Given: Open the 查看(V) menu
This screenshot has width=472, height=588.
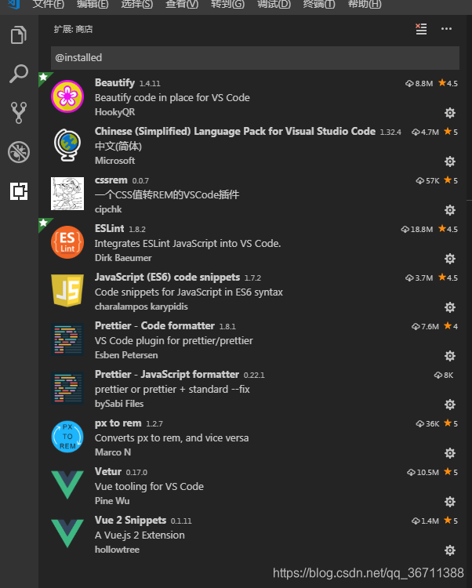Looking at the screenshot, I should pos(182,5).
